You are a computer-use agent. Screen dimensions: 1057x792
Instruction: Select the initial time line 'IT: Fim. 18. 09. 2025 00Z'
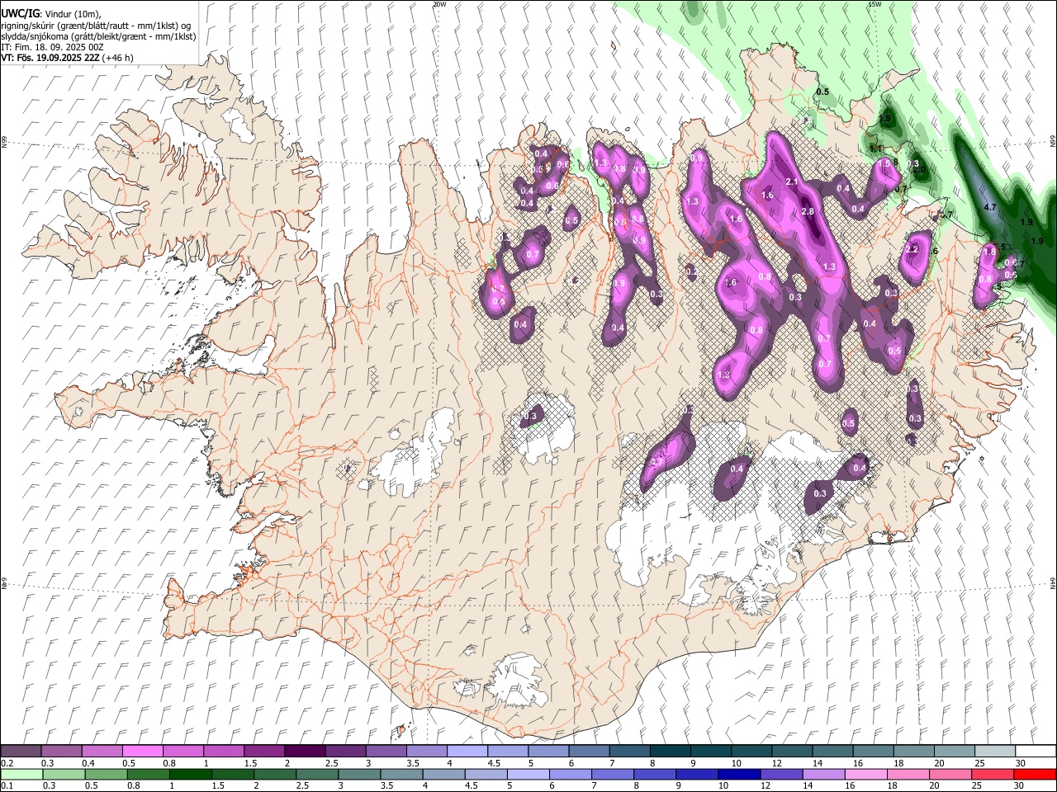[x=52, y=47]
